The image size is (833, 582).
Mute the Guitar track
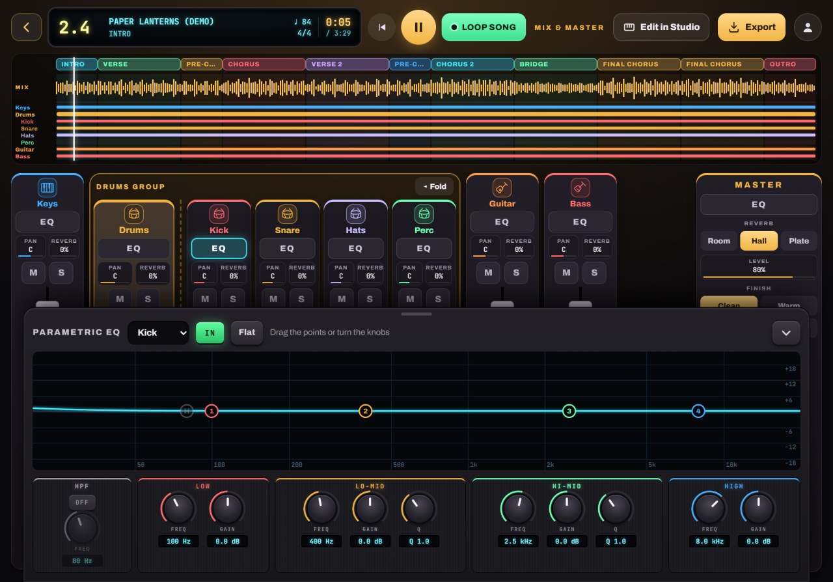[488, 273]
